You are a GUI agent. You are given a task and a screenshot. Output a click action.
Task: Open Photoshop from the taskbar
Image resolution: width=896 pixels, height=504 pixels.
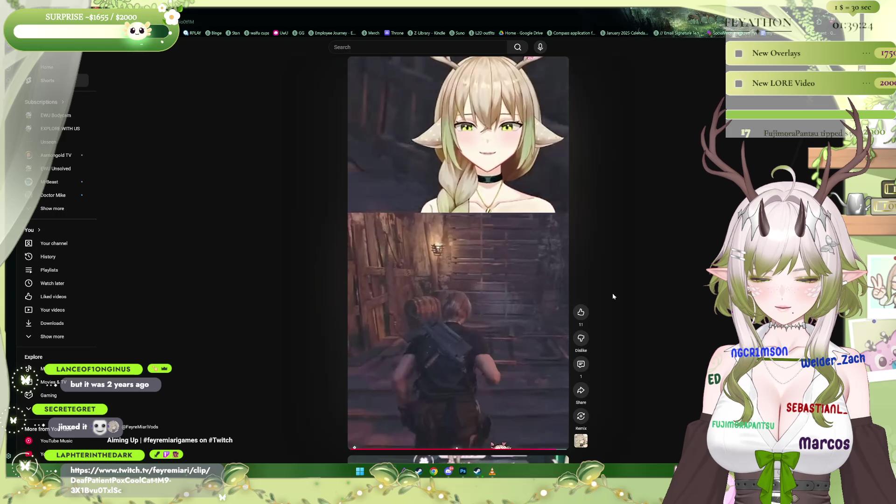click(x=463, y=471)
